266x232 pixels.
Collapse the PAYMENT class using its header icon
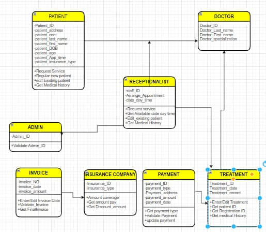tap(146, 172)
